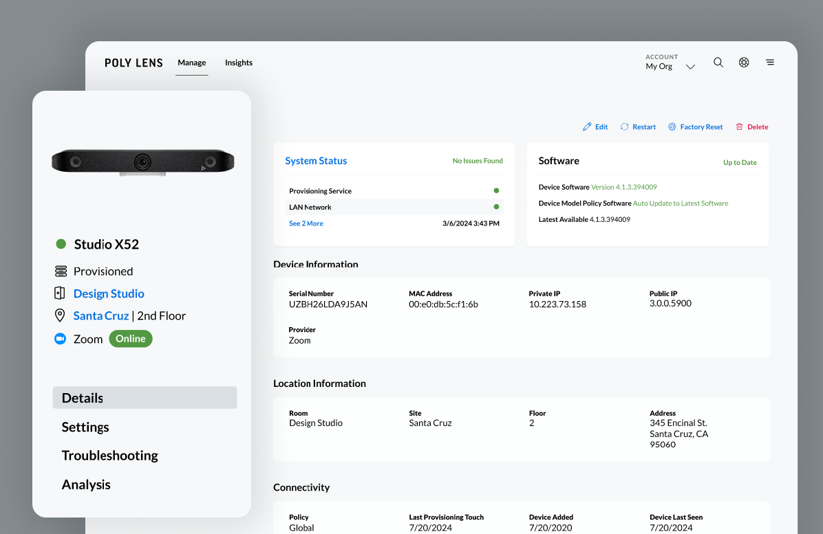
Task: Click the location pin icon
Action: (x=61, y=316)
